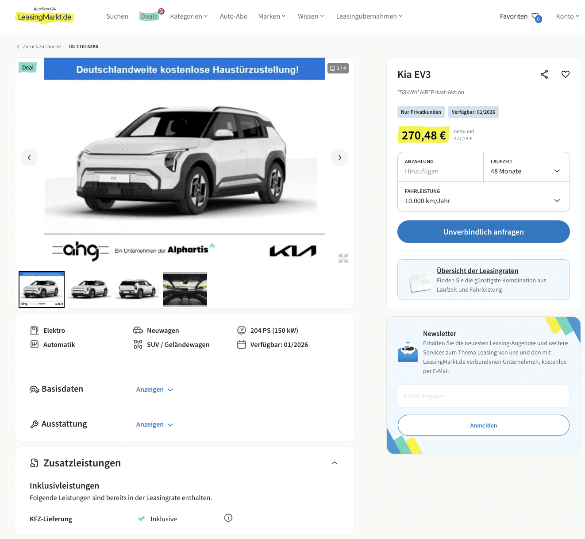Screen dimensions: 585x539
Task: Click the Elektro fuel icon
Action: (35, 330)
